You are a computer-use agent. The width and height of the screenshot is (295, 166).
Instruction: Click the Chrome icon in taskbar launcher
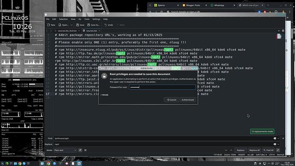click(x=20, y=163)
